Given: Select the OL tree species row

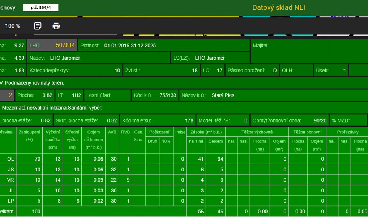Looking at the screenshot, I should click(x=184, y=159).
